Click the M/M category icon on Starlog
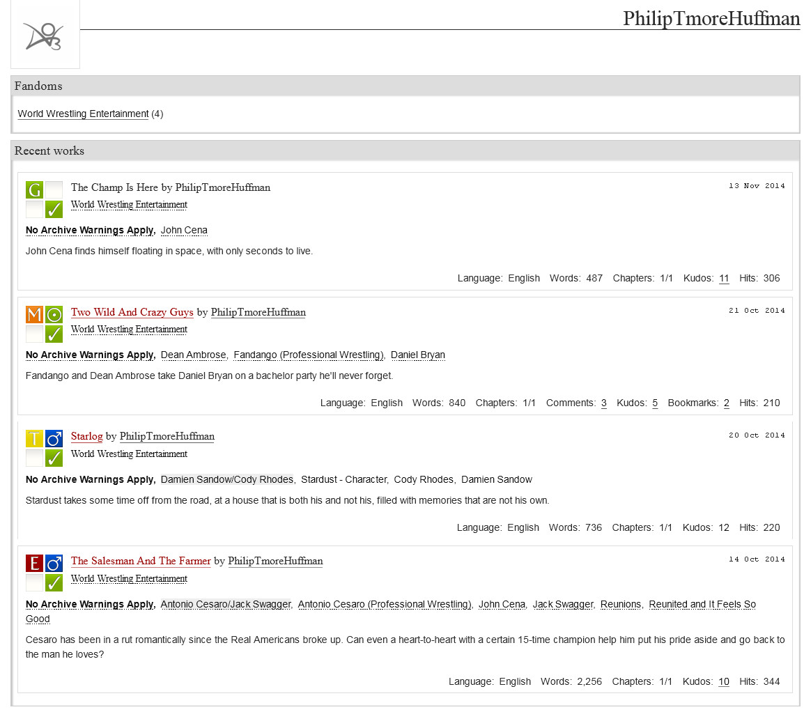804x712 pixels. click(54, 439)
